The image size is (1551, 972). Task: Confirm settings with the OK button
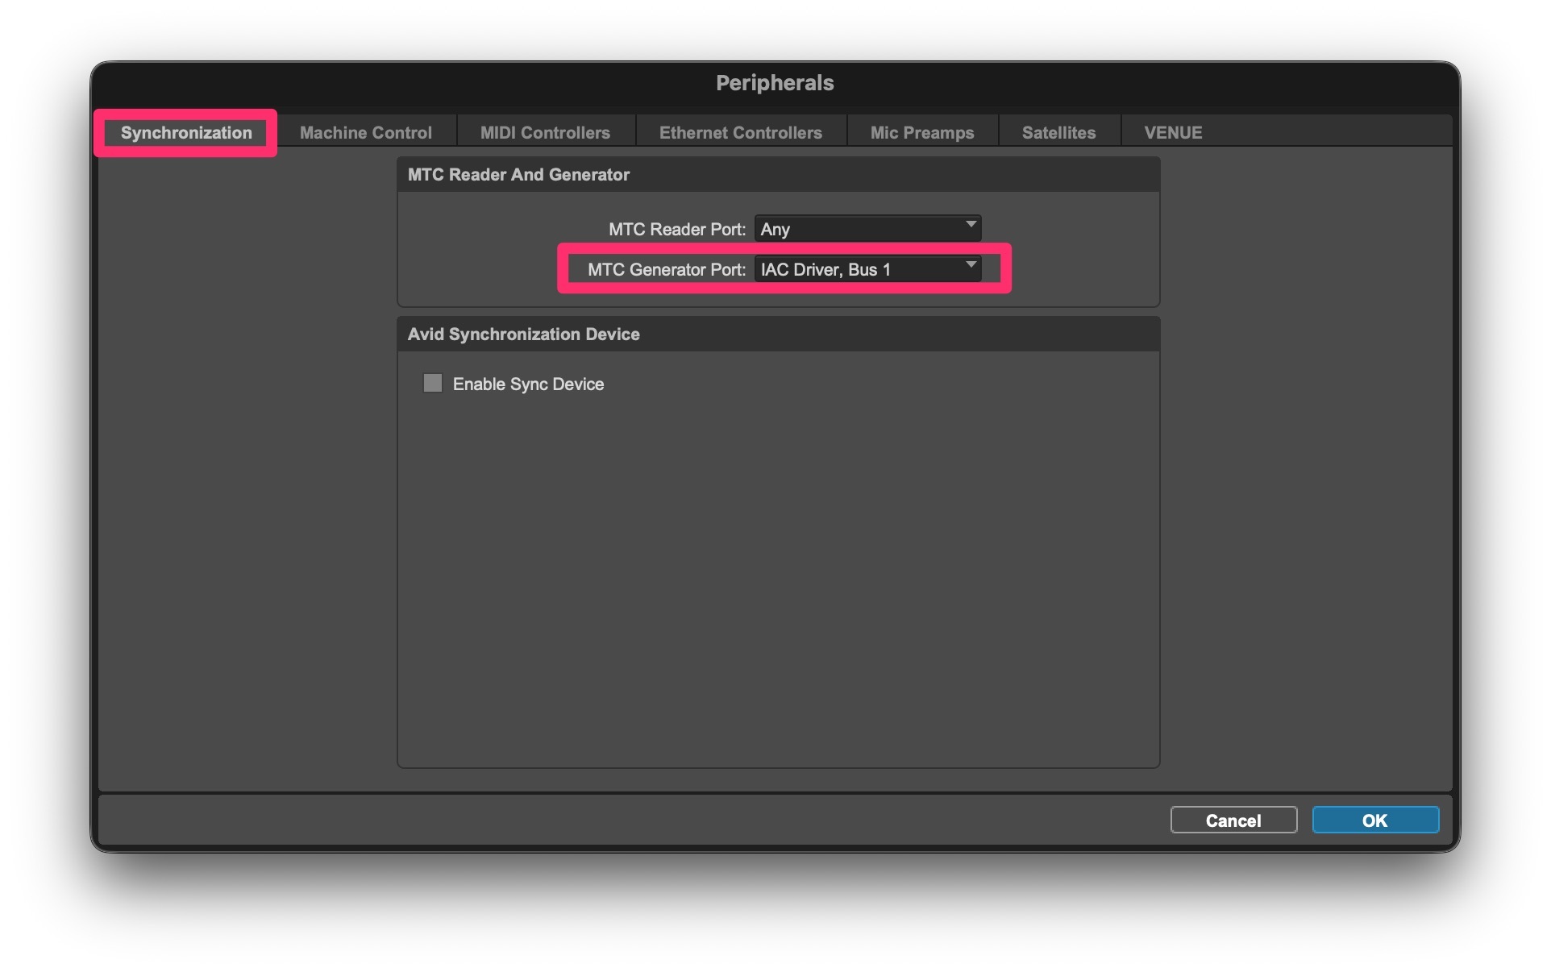pyautogui.click(x=1374, y=820)
